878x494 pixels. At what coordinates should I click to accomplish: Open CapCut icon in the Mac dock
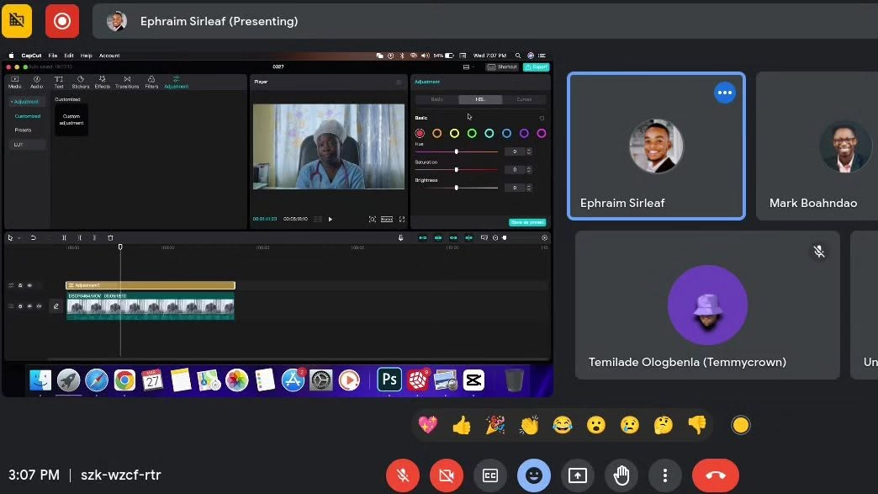click(473, 380)
